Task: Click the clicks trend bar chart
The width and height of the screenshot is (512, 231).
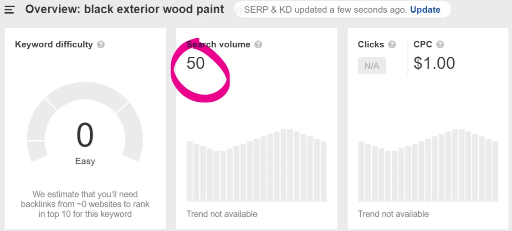Action: pyautogui.click(x=428, y=165)
